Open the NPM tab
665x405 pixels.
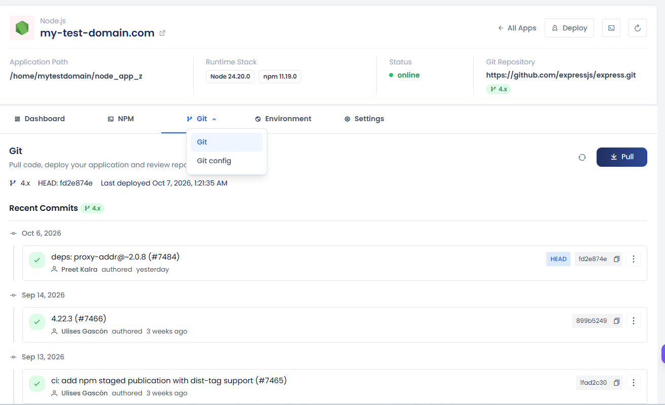point(121,119)
